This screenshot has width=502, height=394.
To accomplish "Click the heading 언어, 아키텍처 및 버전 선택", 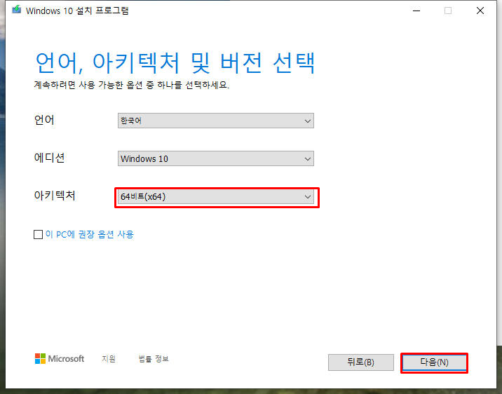I will tap(175, 62).
